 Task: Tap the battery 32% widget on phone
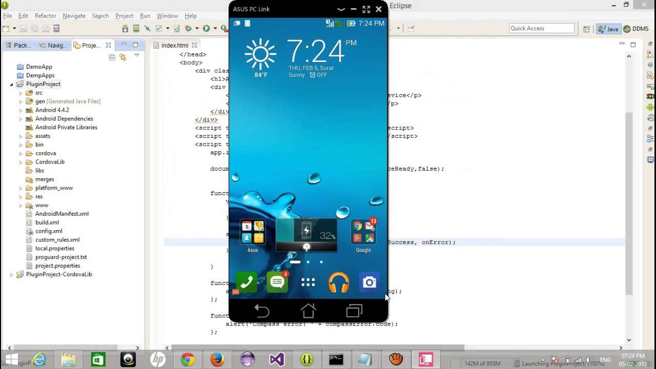tap(306, 235)
